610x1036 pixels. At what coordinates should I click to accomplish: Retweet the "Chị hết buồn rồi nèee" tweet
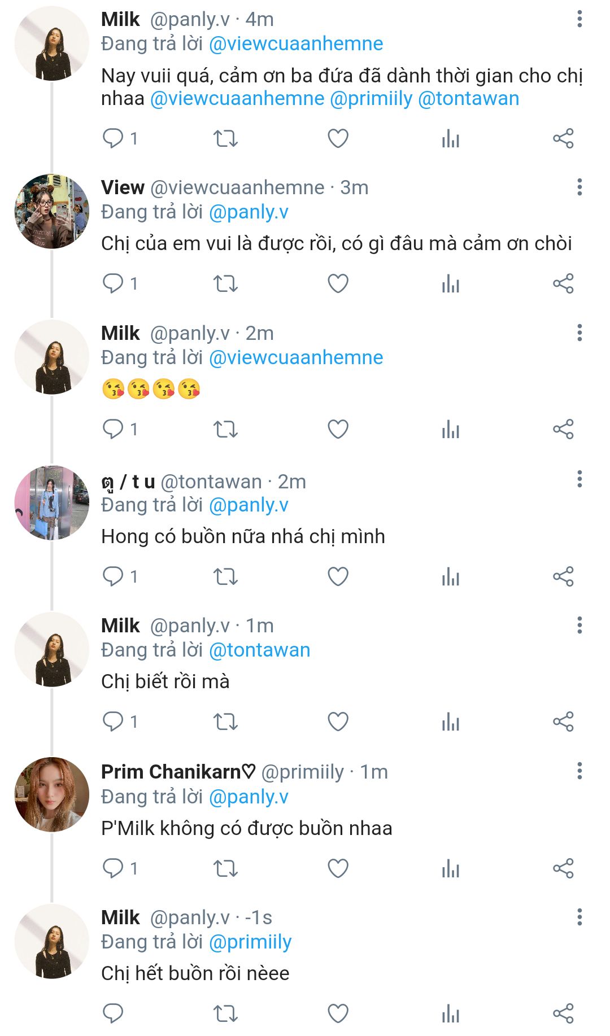pyautogui.click(x=225, y=1013)
